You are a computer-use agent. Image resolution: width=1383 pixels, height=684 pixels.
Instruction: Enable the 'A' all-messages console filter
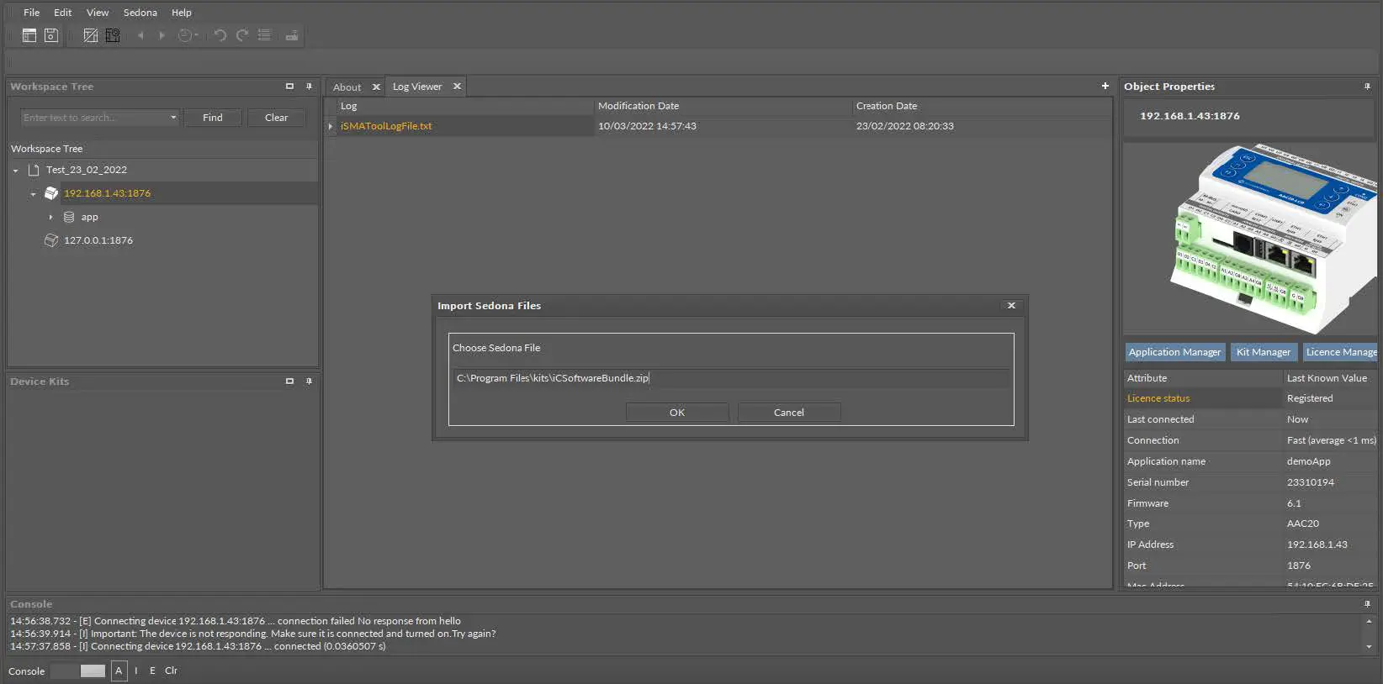[119, 671]
